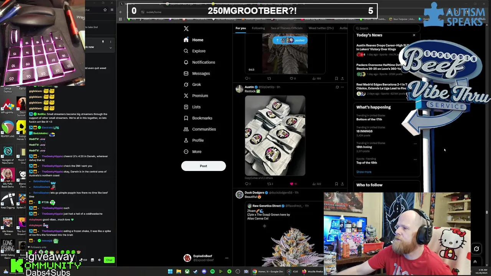Open more options for 18th Inning trend
The image size is (491, 276).
click(x=415, y=144)
